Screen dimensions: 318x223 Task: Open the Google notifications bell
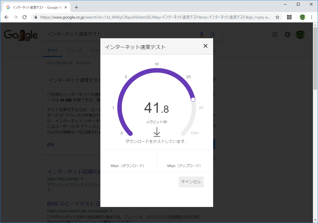pyautogui.click(x=287, y=34)
